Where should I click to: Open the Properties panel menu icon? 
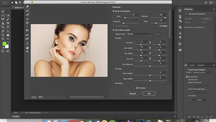[214, 9]
